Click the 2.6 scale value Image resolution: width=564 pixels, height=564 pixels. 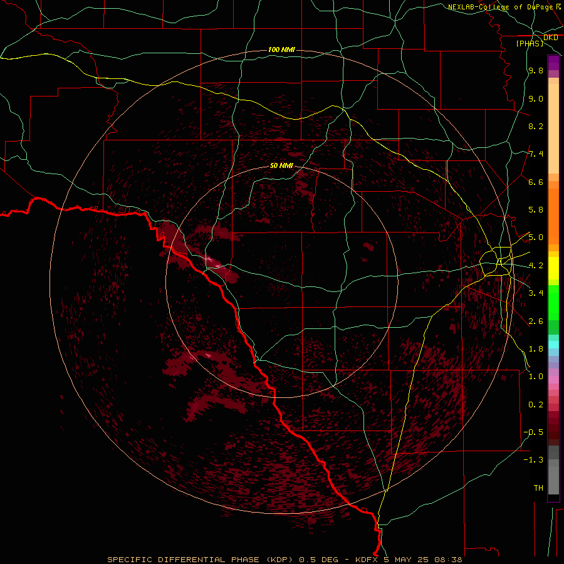click(x=536, y=321)
